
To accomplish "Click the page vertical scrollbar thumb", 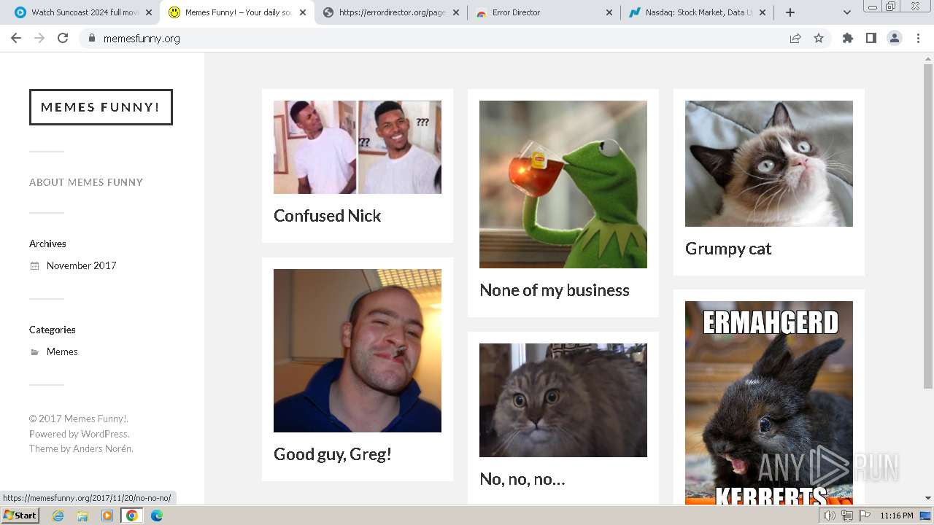I will (928, 226).
